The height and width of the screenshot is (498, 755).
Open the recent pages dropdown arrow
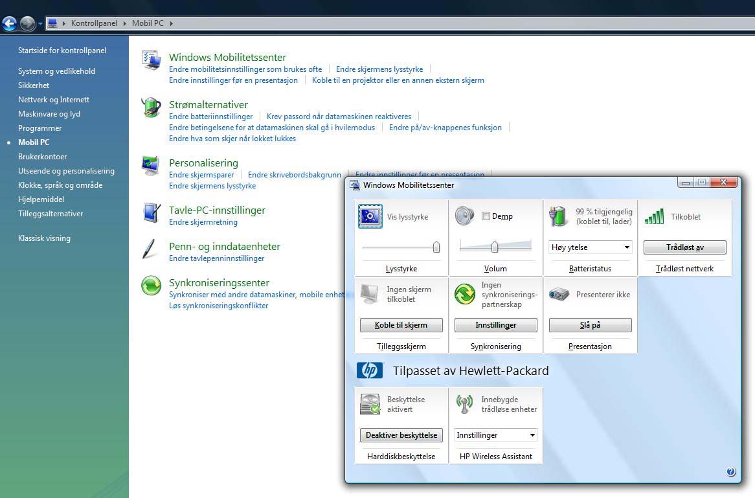point(40,23)
